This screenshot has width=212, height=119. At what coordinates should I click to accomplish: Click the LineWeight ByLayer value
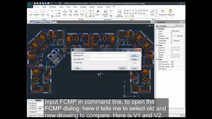[x=178, y=41]
